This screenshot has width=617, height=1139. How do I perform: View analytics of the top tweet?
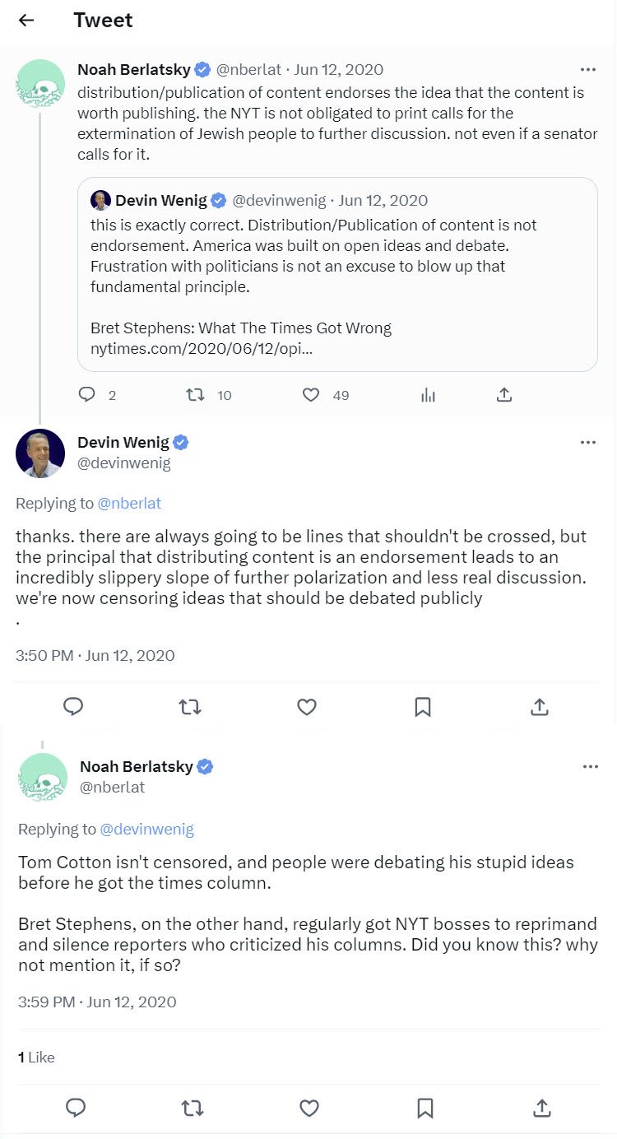(x=428, y=395)
